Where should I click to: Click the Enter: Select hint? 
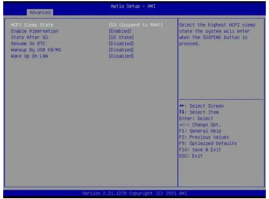click(196, 119)
